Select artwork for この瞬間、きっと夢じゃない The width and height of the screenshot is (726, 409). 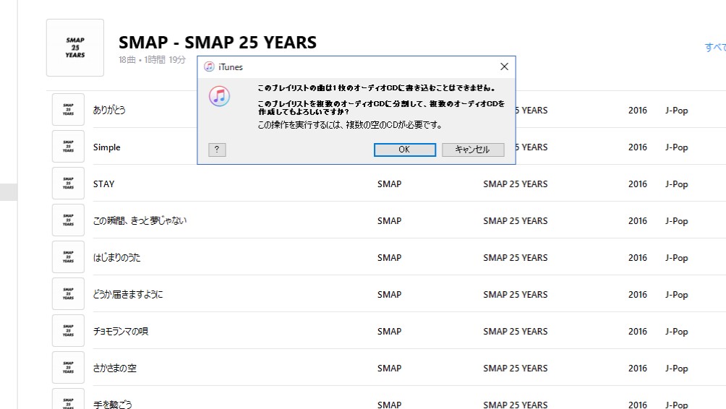coord(68,220)
